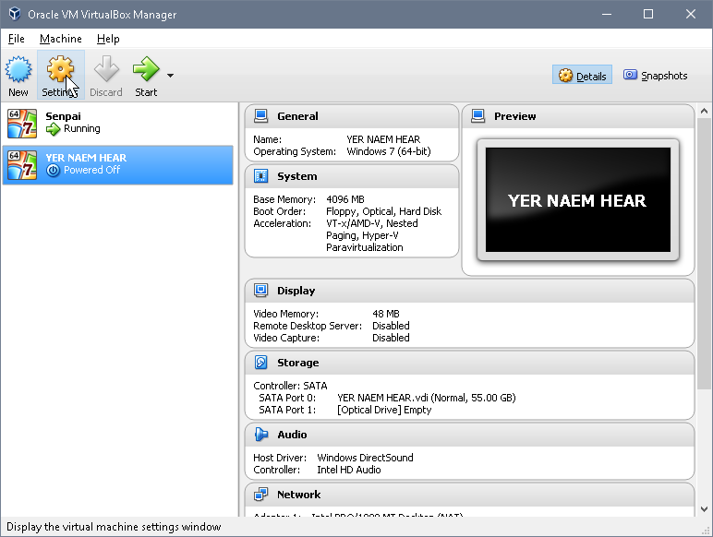Image resolution: width=713 pixels, height=537 pixels.
Task: Click the Video Memory value 48 MB
Action: 386,314
